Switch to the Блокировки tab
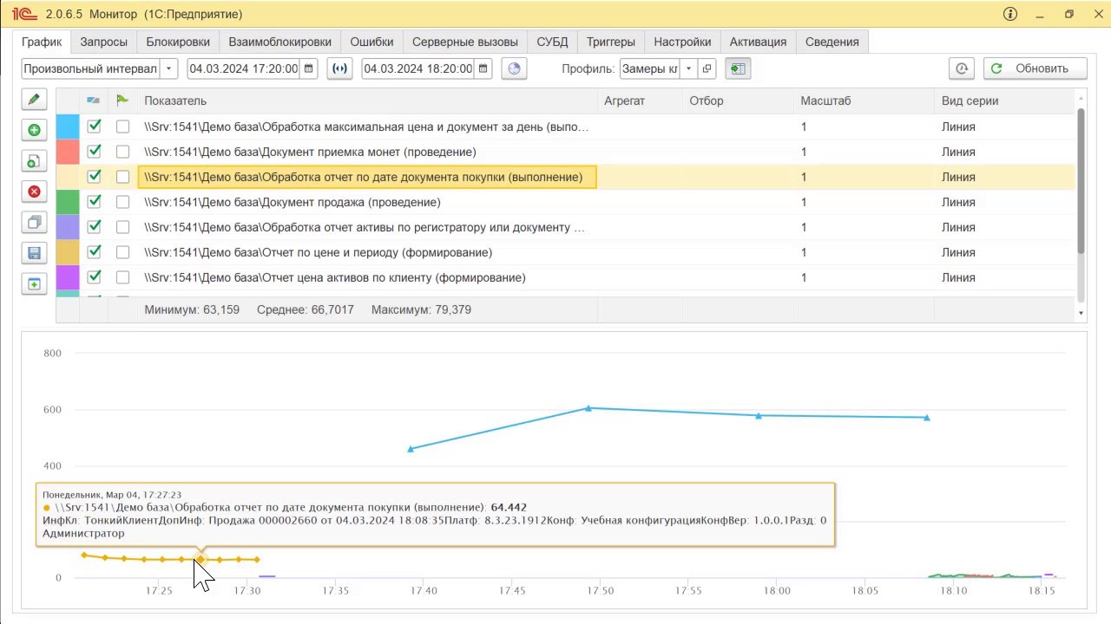This screenshot has height=624, width=1111. click(178, 42)
